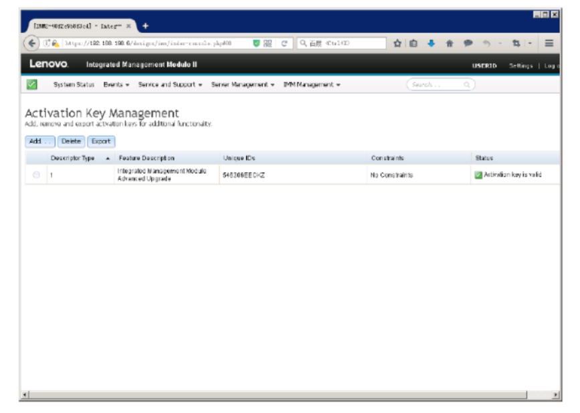Viewport: 580px width, 413px height.
Task: Click the Export button
Action: coord(101,141)
